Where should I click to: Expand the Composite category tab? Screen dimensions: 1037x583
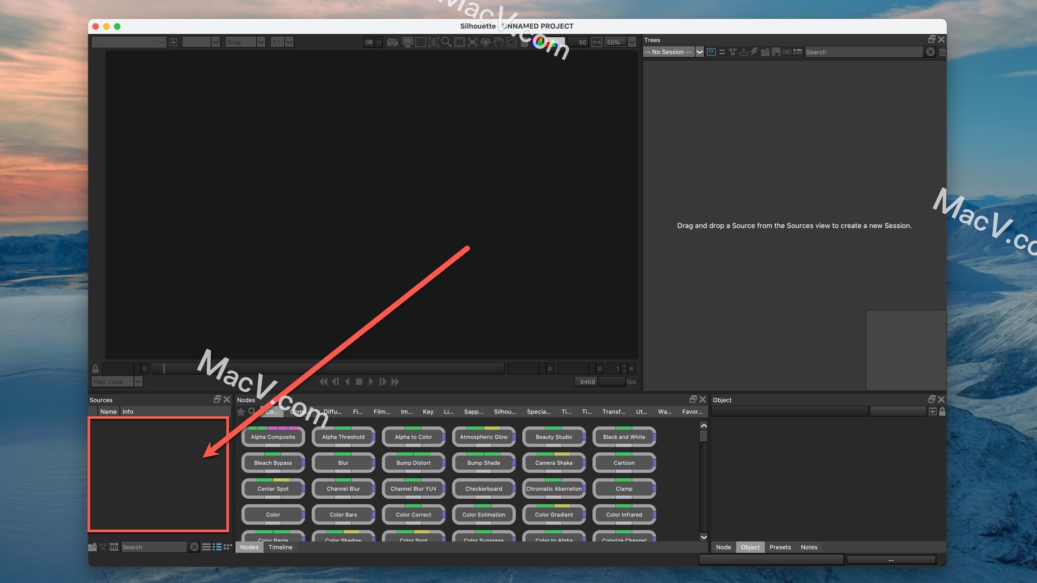coord(298,411)
